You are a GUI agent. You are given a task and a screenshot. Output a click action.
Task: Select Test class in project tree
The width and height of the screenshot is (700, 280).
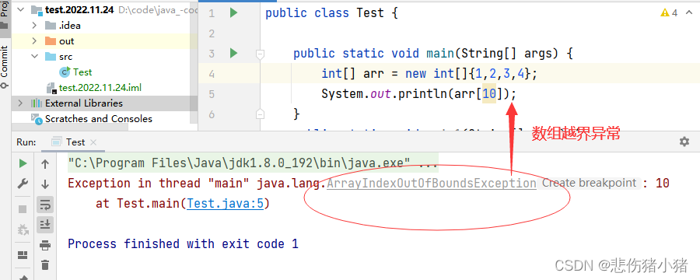pyautogui.click(x=82, y=72)
